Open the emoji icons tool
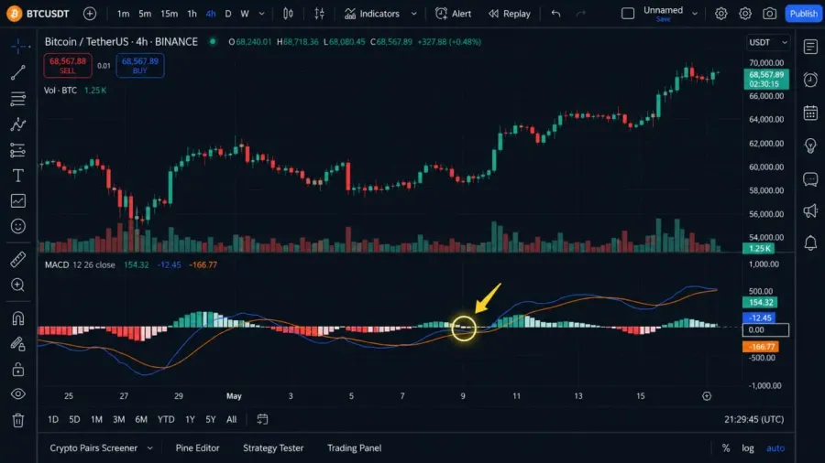This screenshot has height=463, width=825. coord(18,226)
